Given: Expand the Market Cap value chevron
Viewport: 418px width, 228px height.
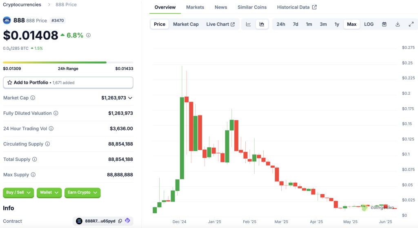Looking at the screenshot, I should pos(130,98).
